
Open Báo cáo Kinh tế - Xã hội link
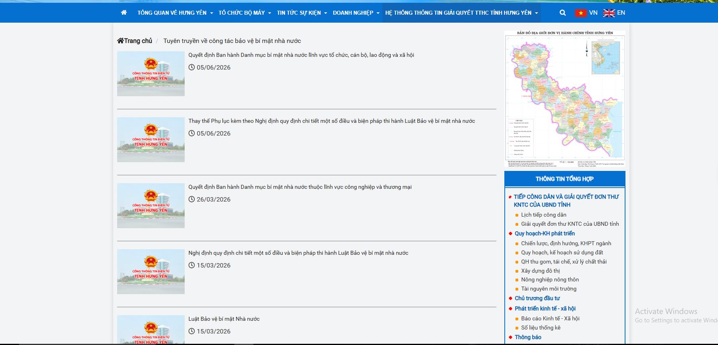click(550, 318)
